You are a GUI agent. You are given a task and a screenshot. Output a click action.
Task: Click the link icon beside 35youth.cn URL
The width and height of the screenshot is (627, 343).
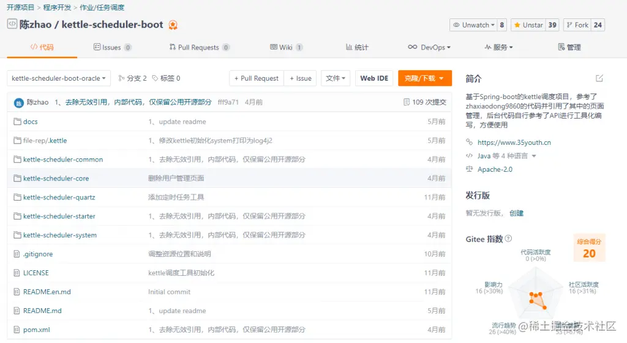(x=469, y=142)
